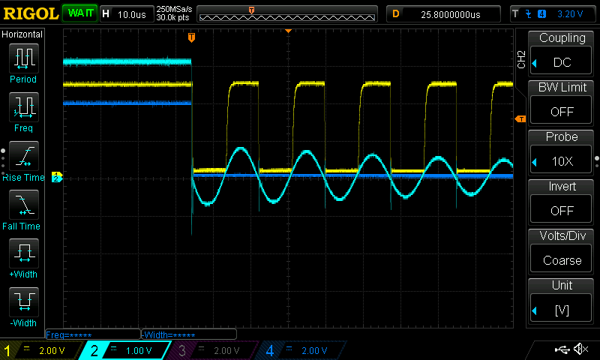The height and width of the screenshot is (360, 600).
Task: Click the H horizontal scale label
Action: coord(106,14)
